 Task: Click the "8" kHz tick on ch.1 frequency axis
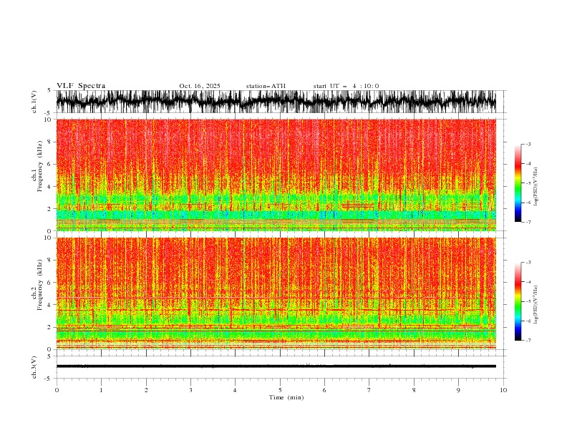coord(50,142)
